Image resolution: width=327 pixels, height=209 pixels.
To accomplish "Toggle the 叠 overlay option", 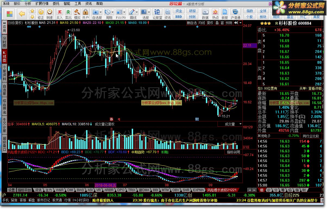I will [x=217, y=23].
